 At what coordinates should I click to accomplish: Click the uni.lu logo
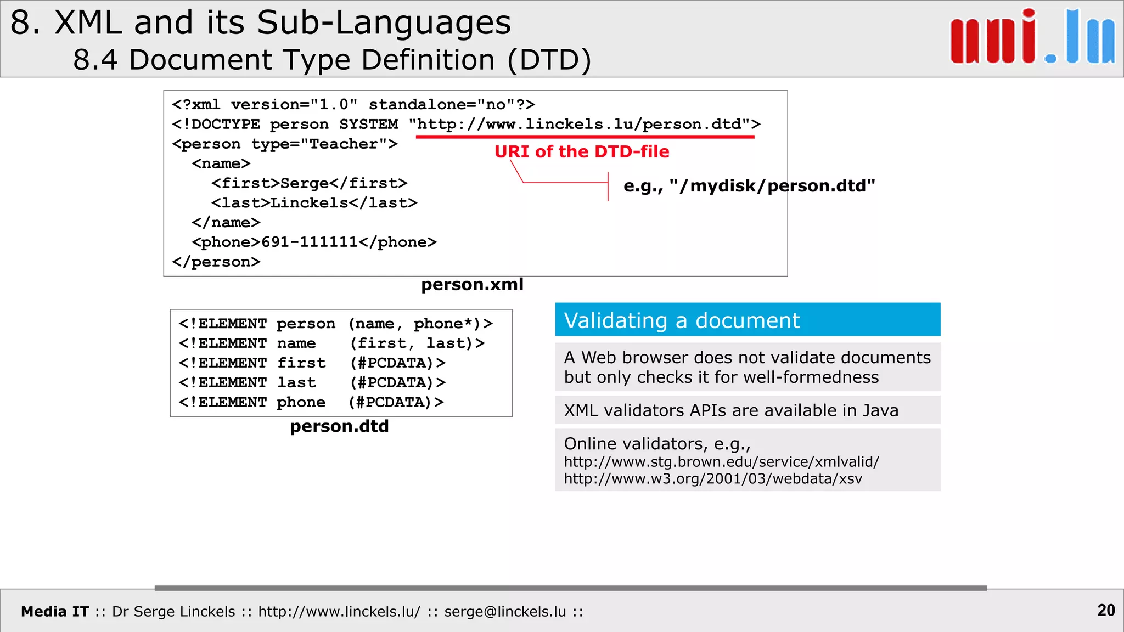[x=1033, y=37]
